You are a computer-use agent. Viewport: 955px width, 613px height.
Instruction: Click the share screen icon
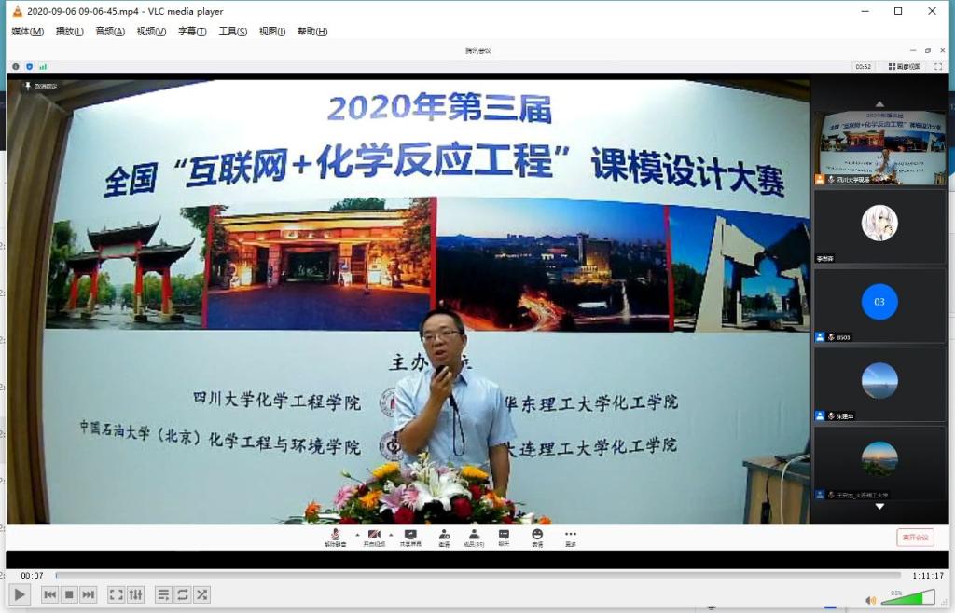410,537
